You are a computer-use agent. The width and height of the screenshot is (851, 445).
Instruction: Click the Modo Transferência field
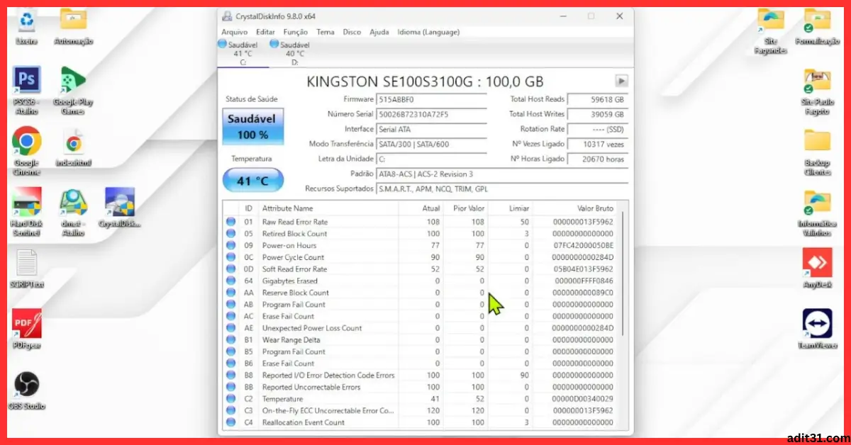click(x=432, y=145)
